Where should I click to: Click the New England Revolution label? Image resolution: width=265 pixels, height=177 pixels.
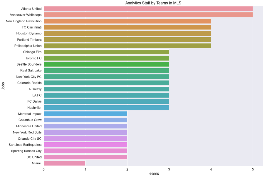coord(24,21)
